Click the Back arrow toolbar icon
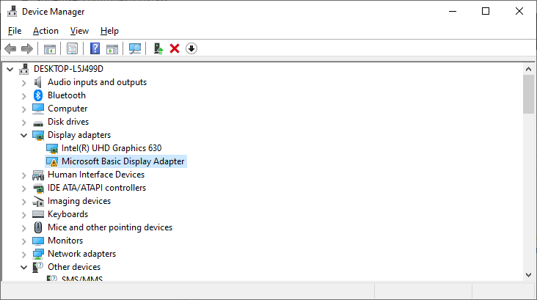Image resolution: width=537 pixels, height=300 pixels. point(10,48)
